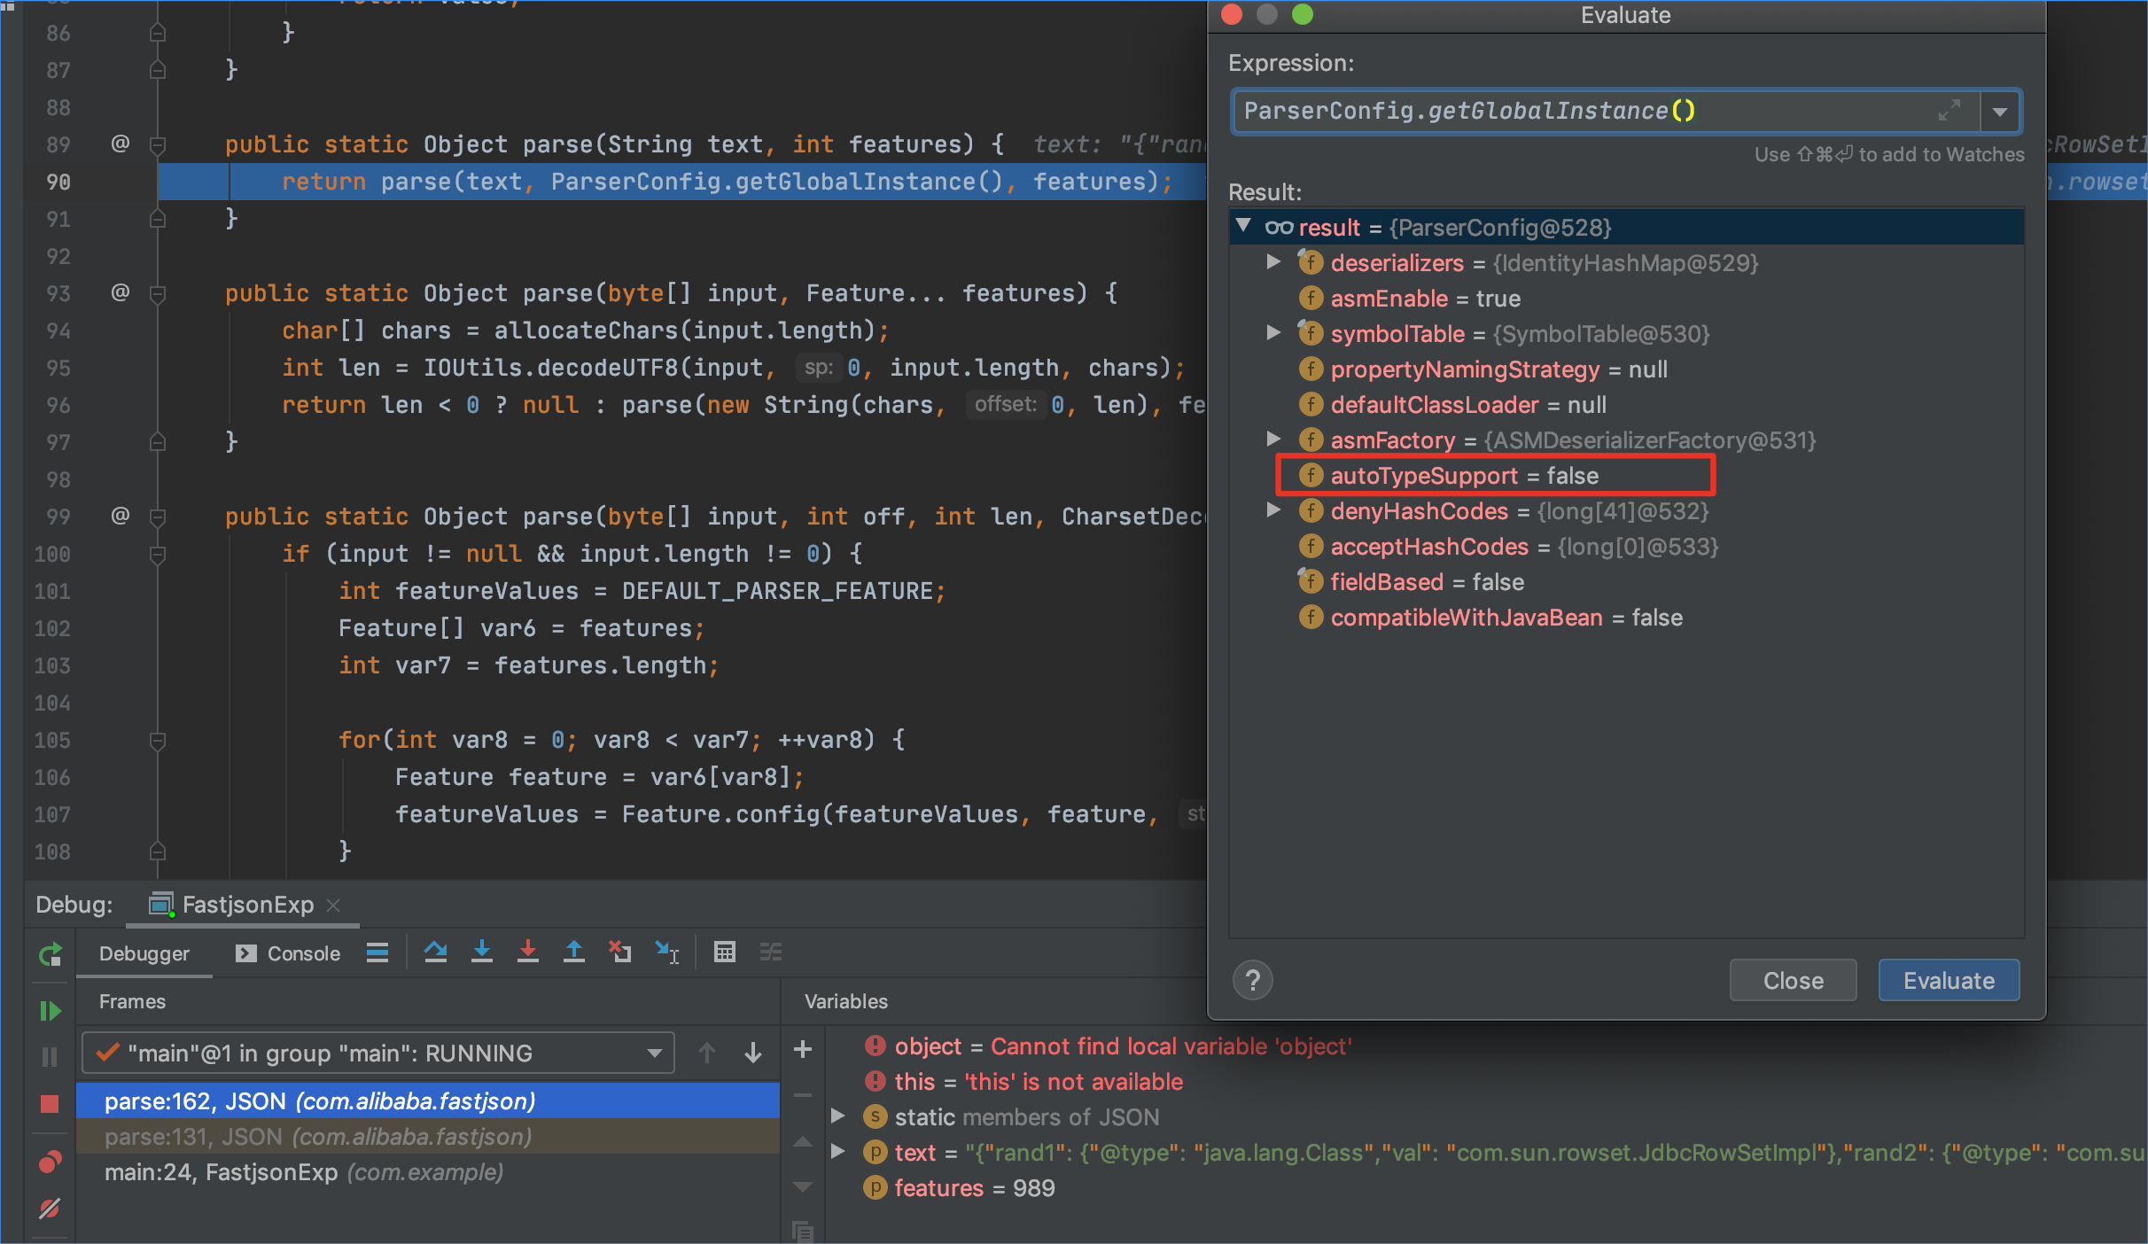Expand the deserializers node in results

[x=1273, y=262]
